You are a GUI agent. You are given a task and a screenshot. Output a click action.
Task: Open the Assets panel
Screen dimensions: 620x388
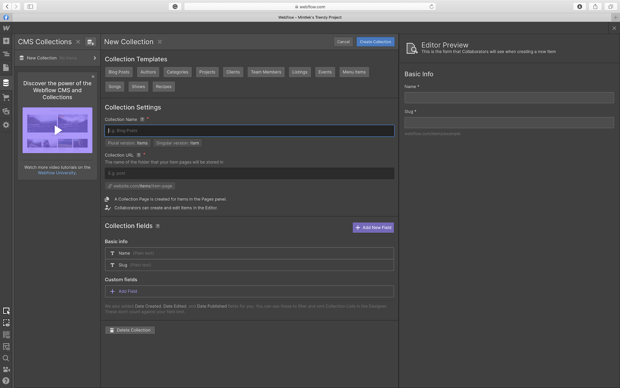tap(6, 111)
